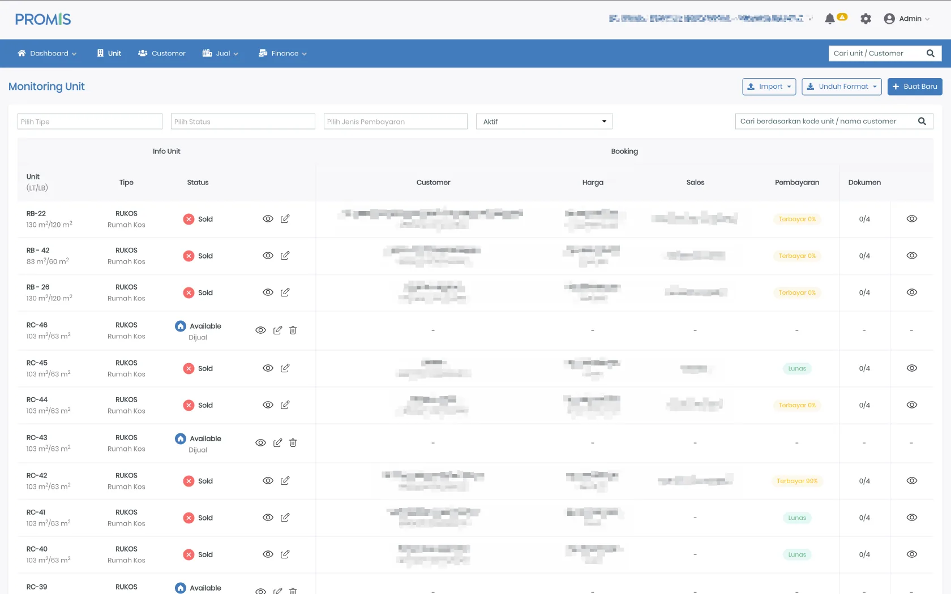
Task: Click the Dokumen column header
Action: point(864,182)
